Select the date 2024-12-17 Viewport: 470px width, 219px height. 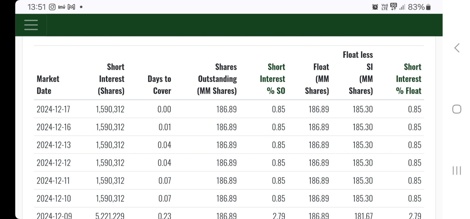(x=53, y=109)
